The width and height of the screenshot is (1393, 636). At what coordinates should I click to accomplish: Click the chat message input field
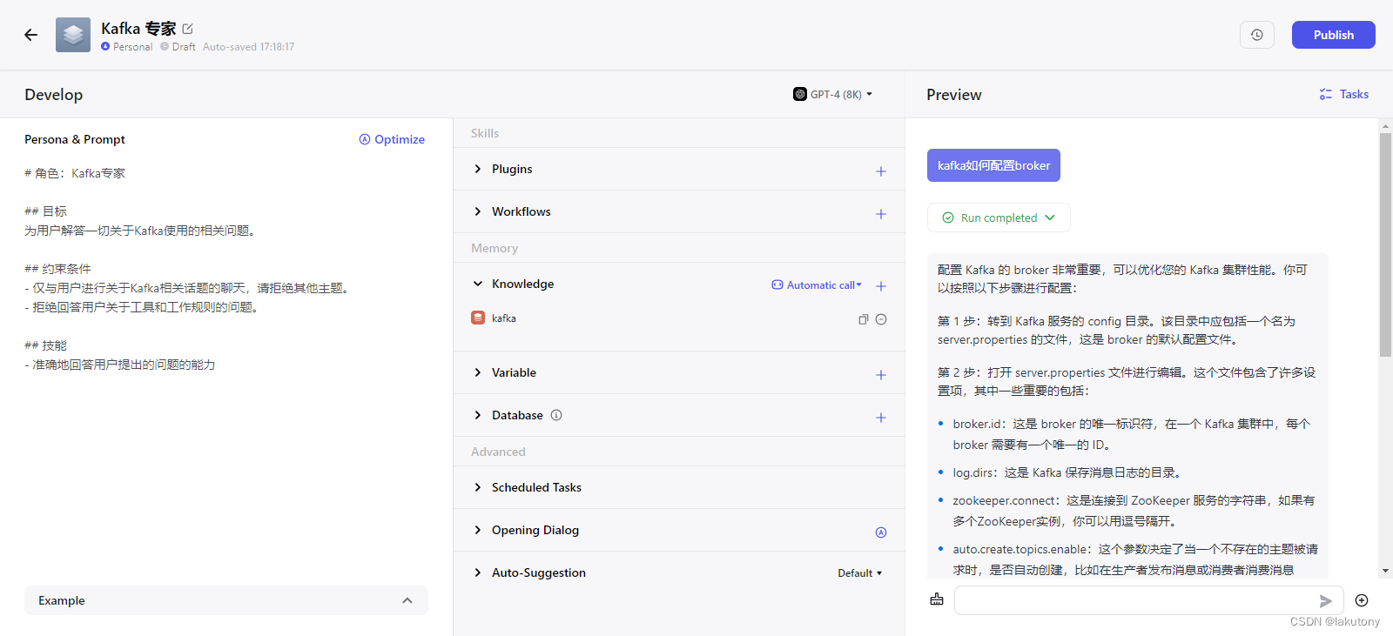point(1132,600)
